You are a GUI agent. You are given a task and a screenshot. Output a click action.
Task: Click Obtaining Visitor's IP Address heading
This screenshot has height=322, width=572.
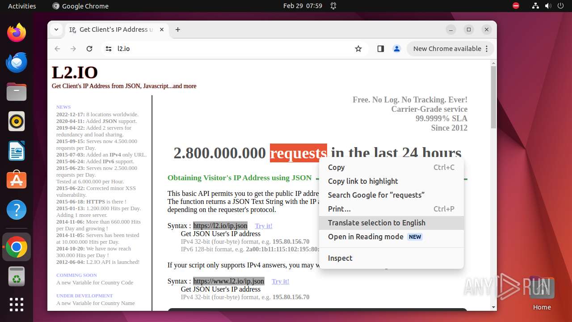pos(240,178)
